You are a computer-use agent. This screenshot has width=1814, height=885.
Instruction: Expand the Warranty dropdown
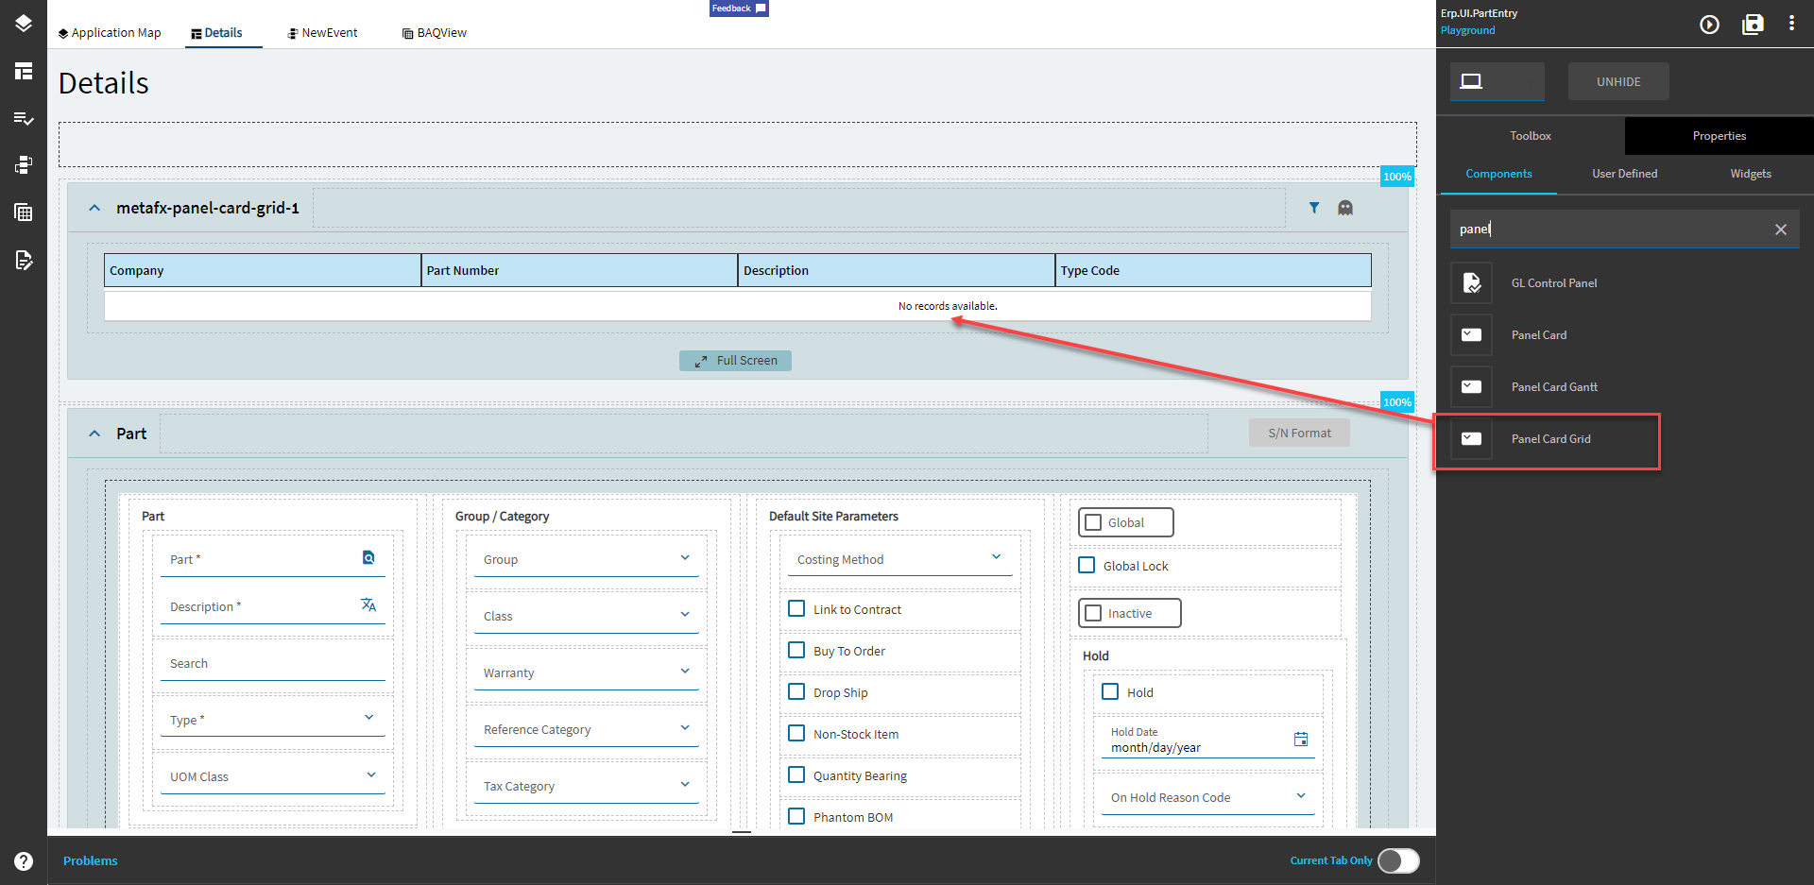coord(685,671)
